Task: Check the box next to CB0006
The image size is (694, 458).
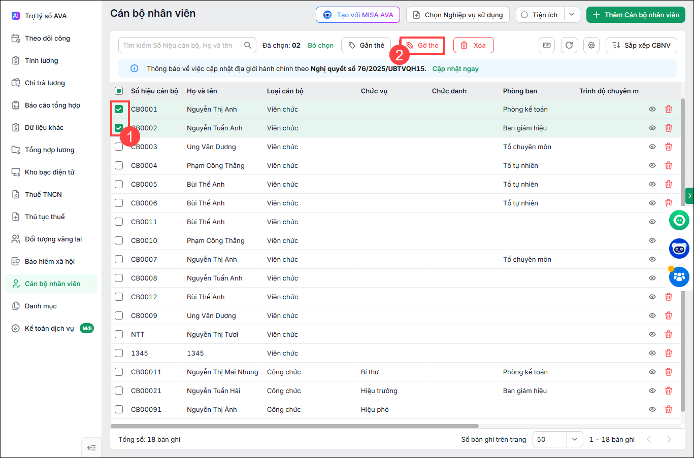Action: click(x=119, y=203)
